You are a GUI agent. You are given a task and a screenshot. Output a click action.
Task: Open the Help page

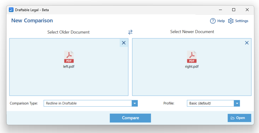pyautogui.click(x=218, y=21)
